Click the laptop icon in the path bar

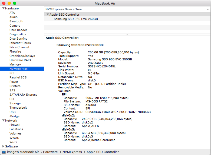coord(4,152)
